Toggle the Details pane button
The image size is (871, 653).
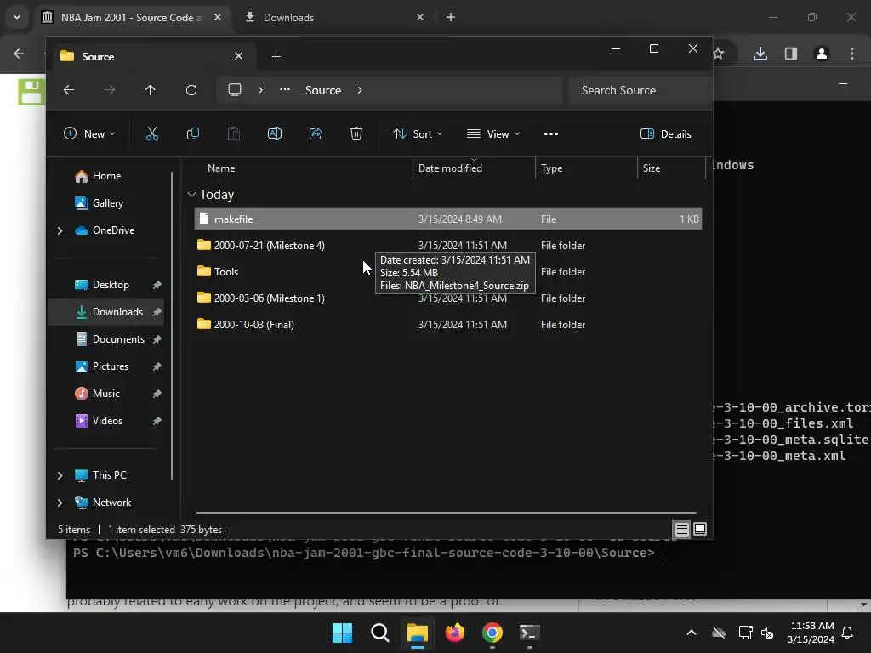(665, 133)
